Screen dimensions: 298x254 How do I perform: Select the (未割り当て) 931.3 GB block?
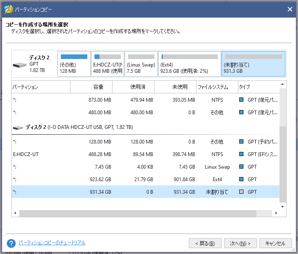point(254,64)
